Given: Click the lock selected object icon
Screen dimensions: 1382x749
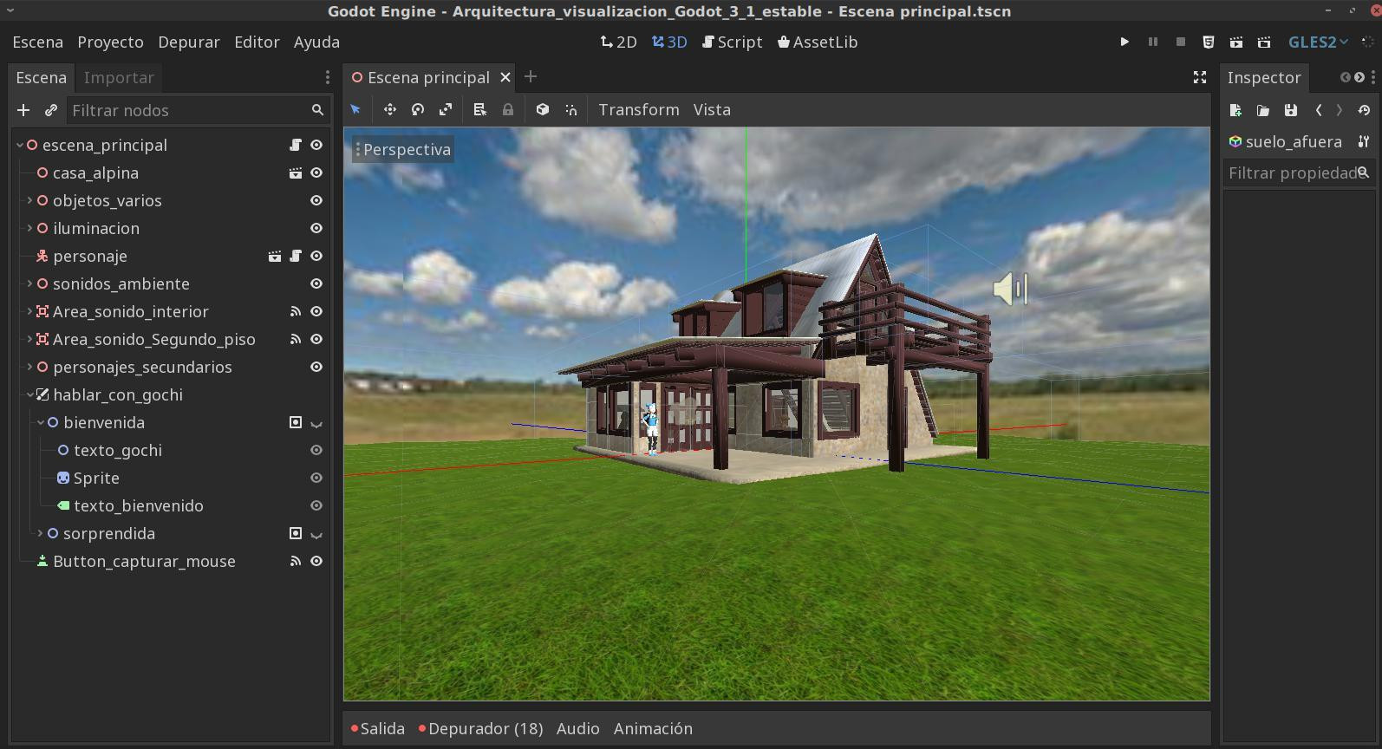Looking at the screenshot, I should 508,110.
